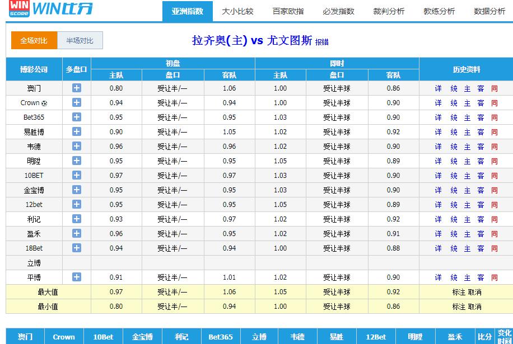
Task: Open the 教练分析 tab
Action: click(439, 11)
